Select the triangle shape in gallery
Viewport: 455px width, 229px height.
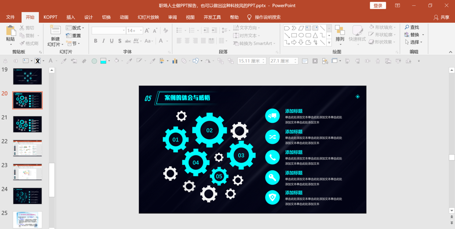[315, 36]
